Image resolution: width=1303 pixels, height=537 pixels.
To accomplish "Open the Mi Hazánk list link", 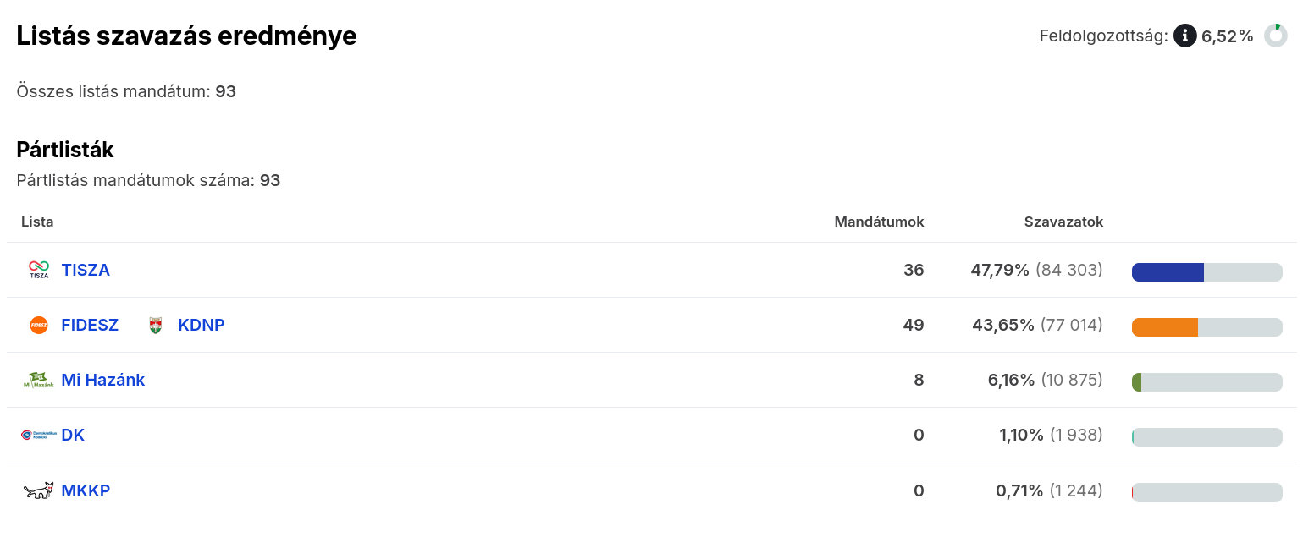I will (x=103, y=381).
